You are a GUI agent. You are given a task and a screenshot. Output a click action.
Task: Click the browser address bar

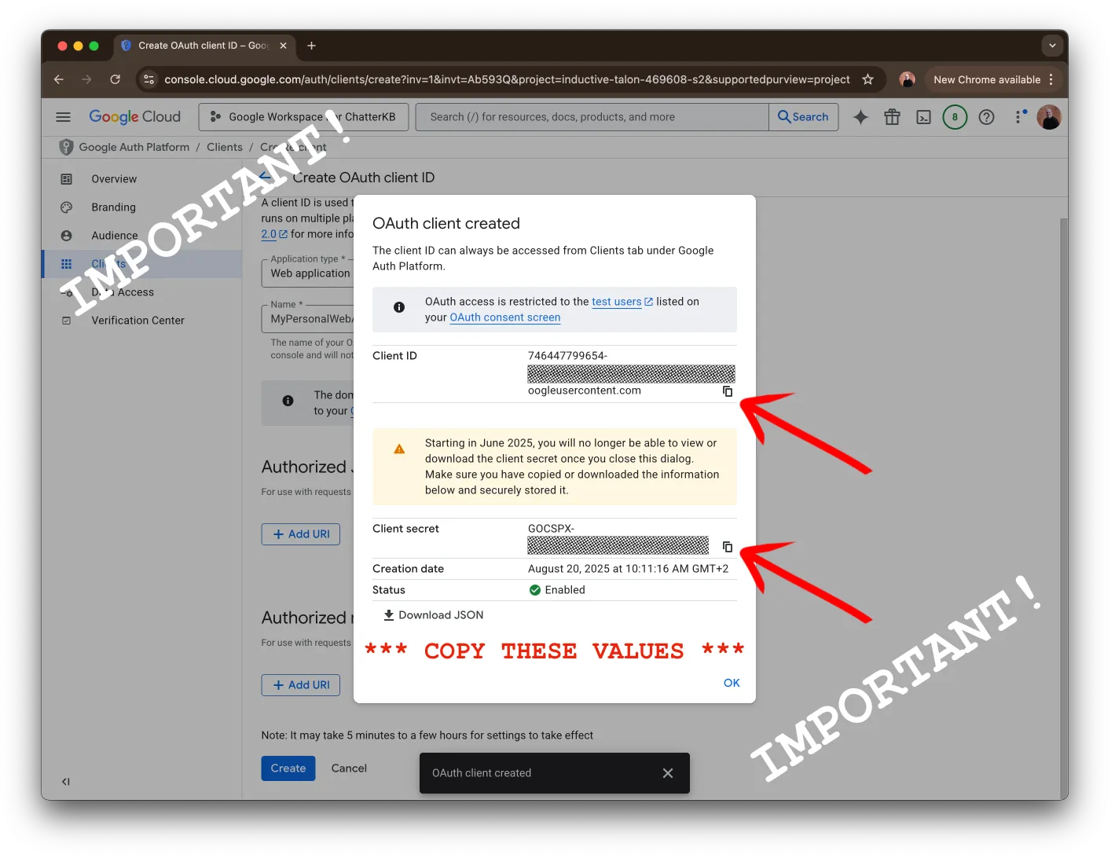507,79
